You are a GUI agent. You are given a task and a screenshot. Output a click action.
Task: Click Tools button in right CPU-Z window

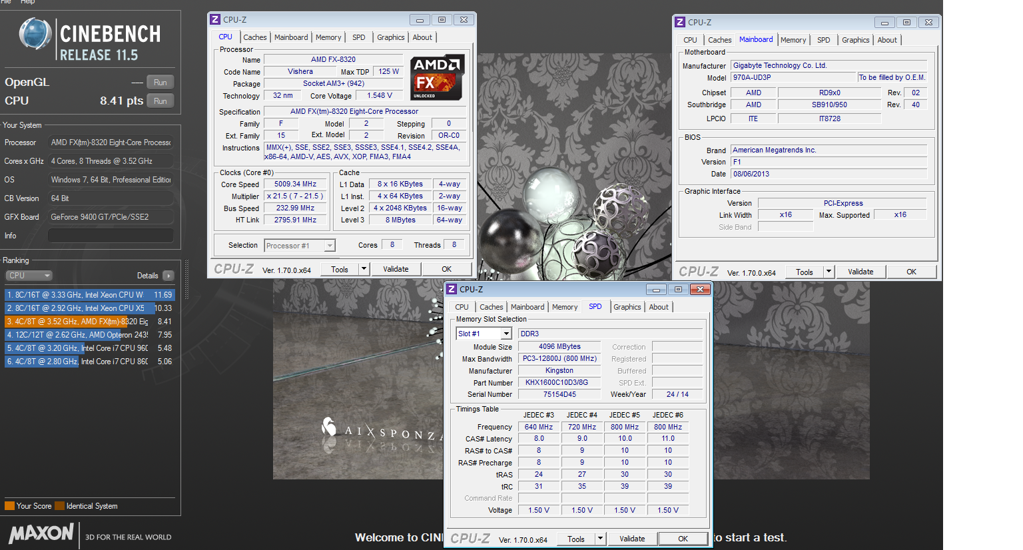(x=805, y=272)
